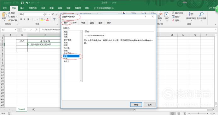The width and height of the screenshot is (218, 115).
Task: Apply the red font color A
Action: point(48,19)
